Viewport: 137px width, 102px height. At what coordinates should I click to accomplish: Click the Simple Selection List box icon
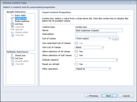pos(12,24)
